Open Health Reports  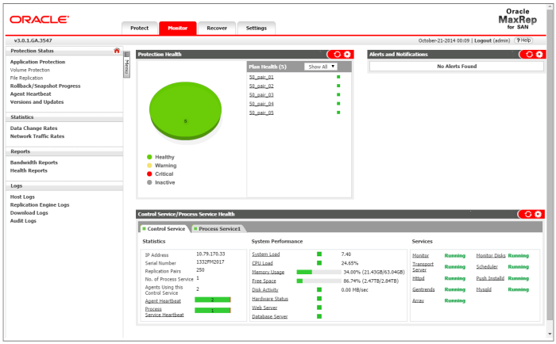(x=29, y=170)
